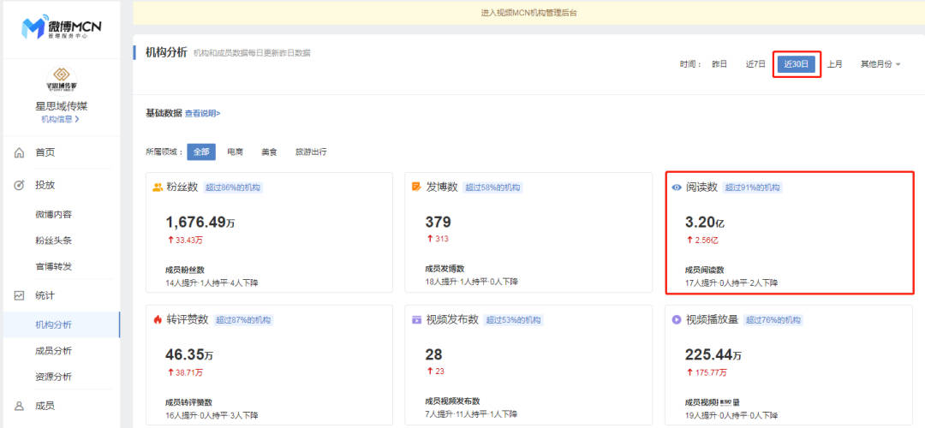Open 资源分析 in the sidebar
The height and width of the screenshot is (428, 925).
pyautogui.click(x=54, y=377)
